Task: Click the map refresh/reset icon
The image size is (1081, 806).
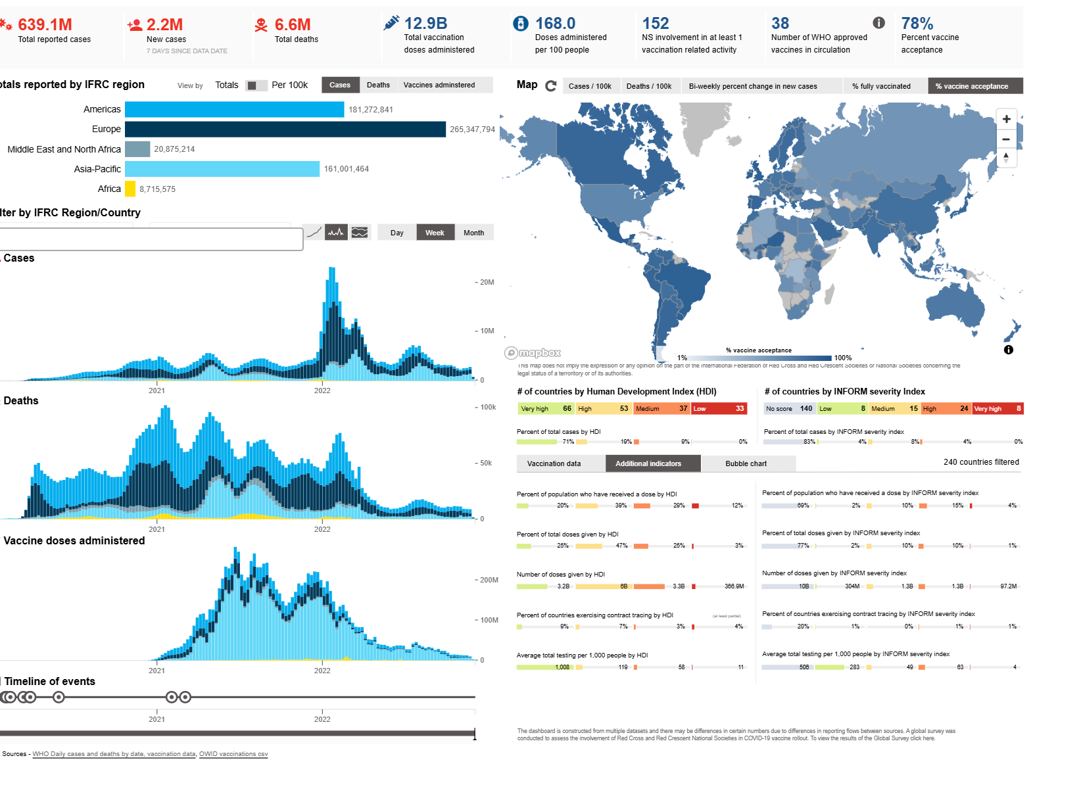Action: click(551, 85)
